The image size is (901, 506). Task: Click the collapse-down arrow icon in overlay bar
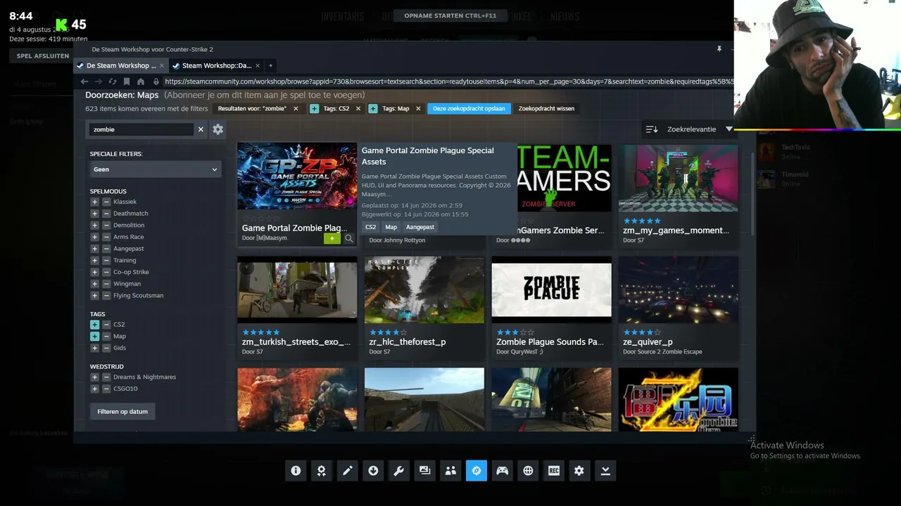(x=605, y=471)
